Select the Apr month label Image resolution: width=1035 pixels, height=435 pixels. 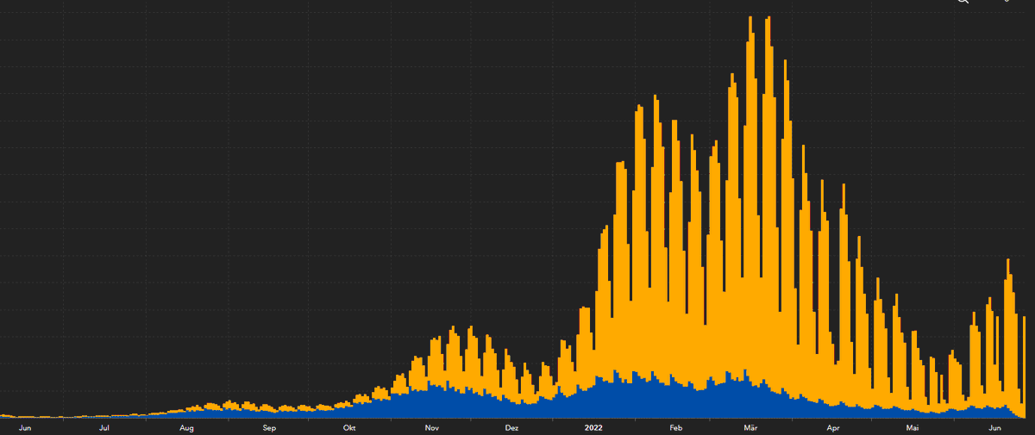[x=833, y=427]
